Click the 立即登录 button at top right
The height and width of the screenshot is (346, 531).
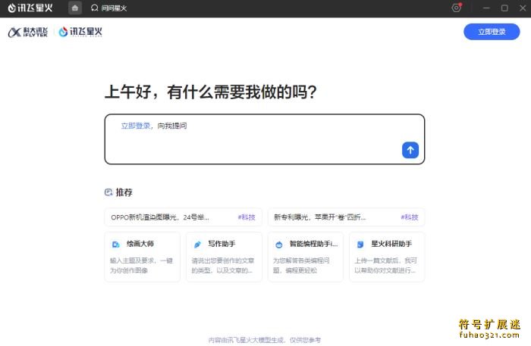pos(492,32)
